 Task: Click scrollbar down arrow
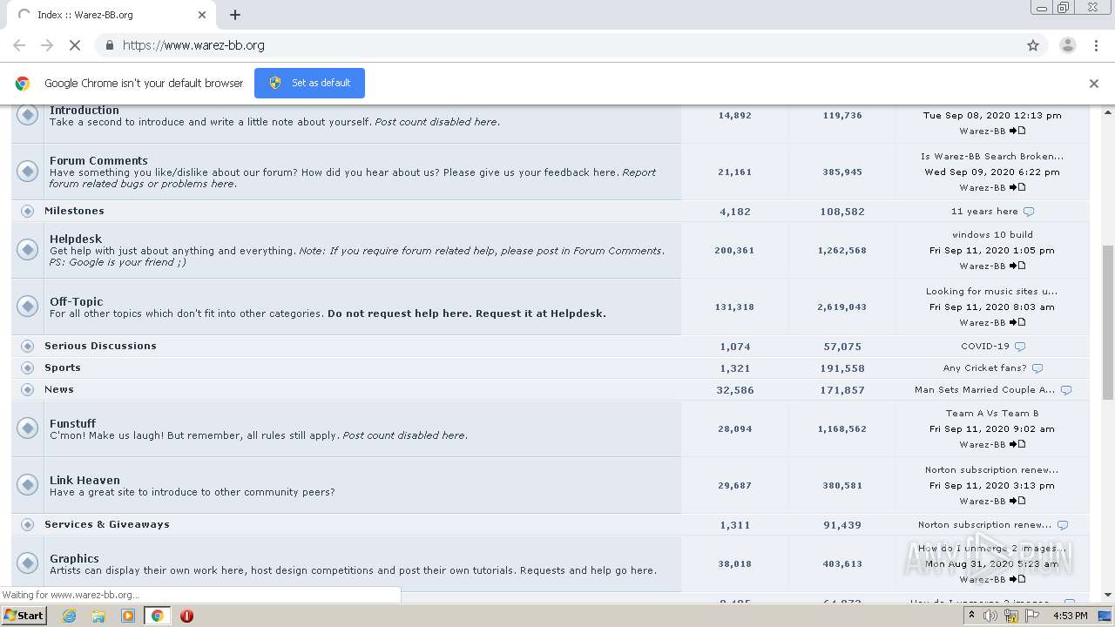coord(1108,595)
